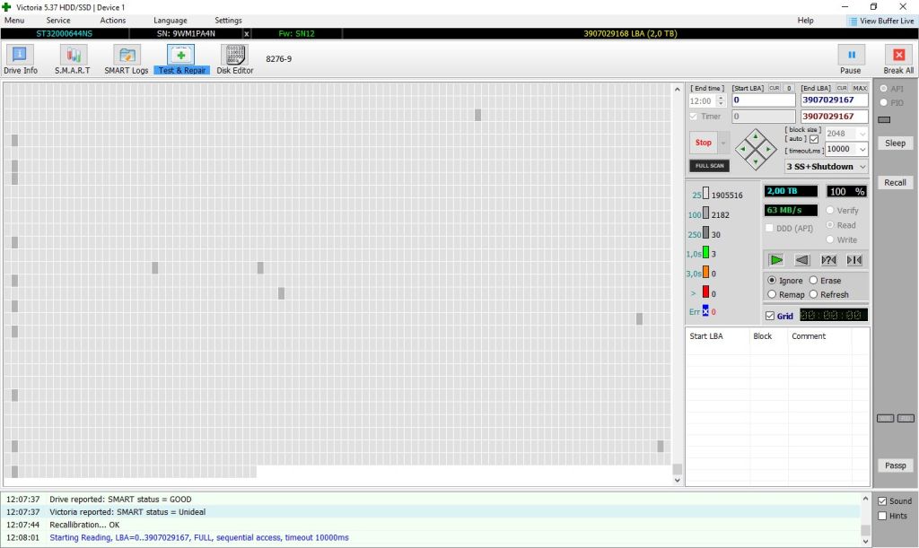Click the up arrow in diamond navigator
Screen dimensions: 919x548
tap(756, 136)
